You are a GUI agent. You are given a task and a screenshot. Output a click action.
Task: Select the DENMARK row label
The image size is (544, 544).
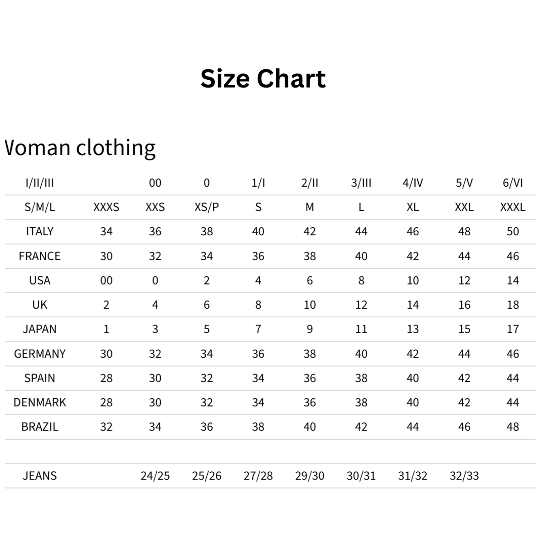pos(40,403)
